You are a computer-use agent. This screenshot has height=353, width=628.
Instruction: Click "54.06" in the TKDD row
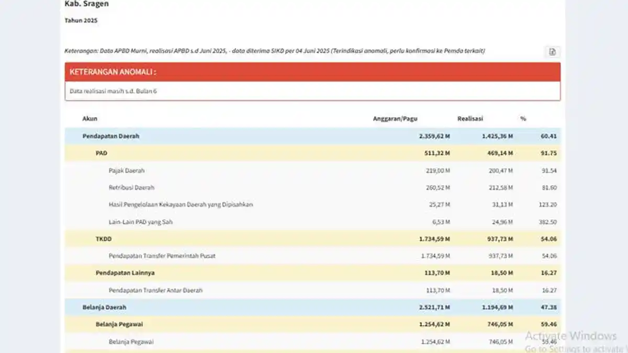(548, 239)
